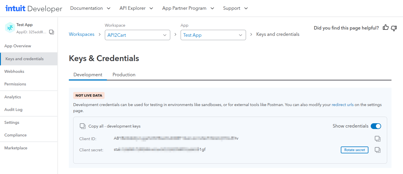Image resolution: width=403 pixels, height=174 pixels.
Task: Click the thumbs up feedback icon
Action: tap(386, 28)
